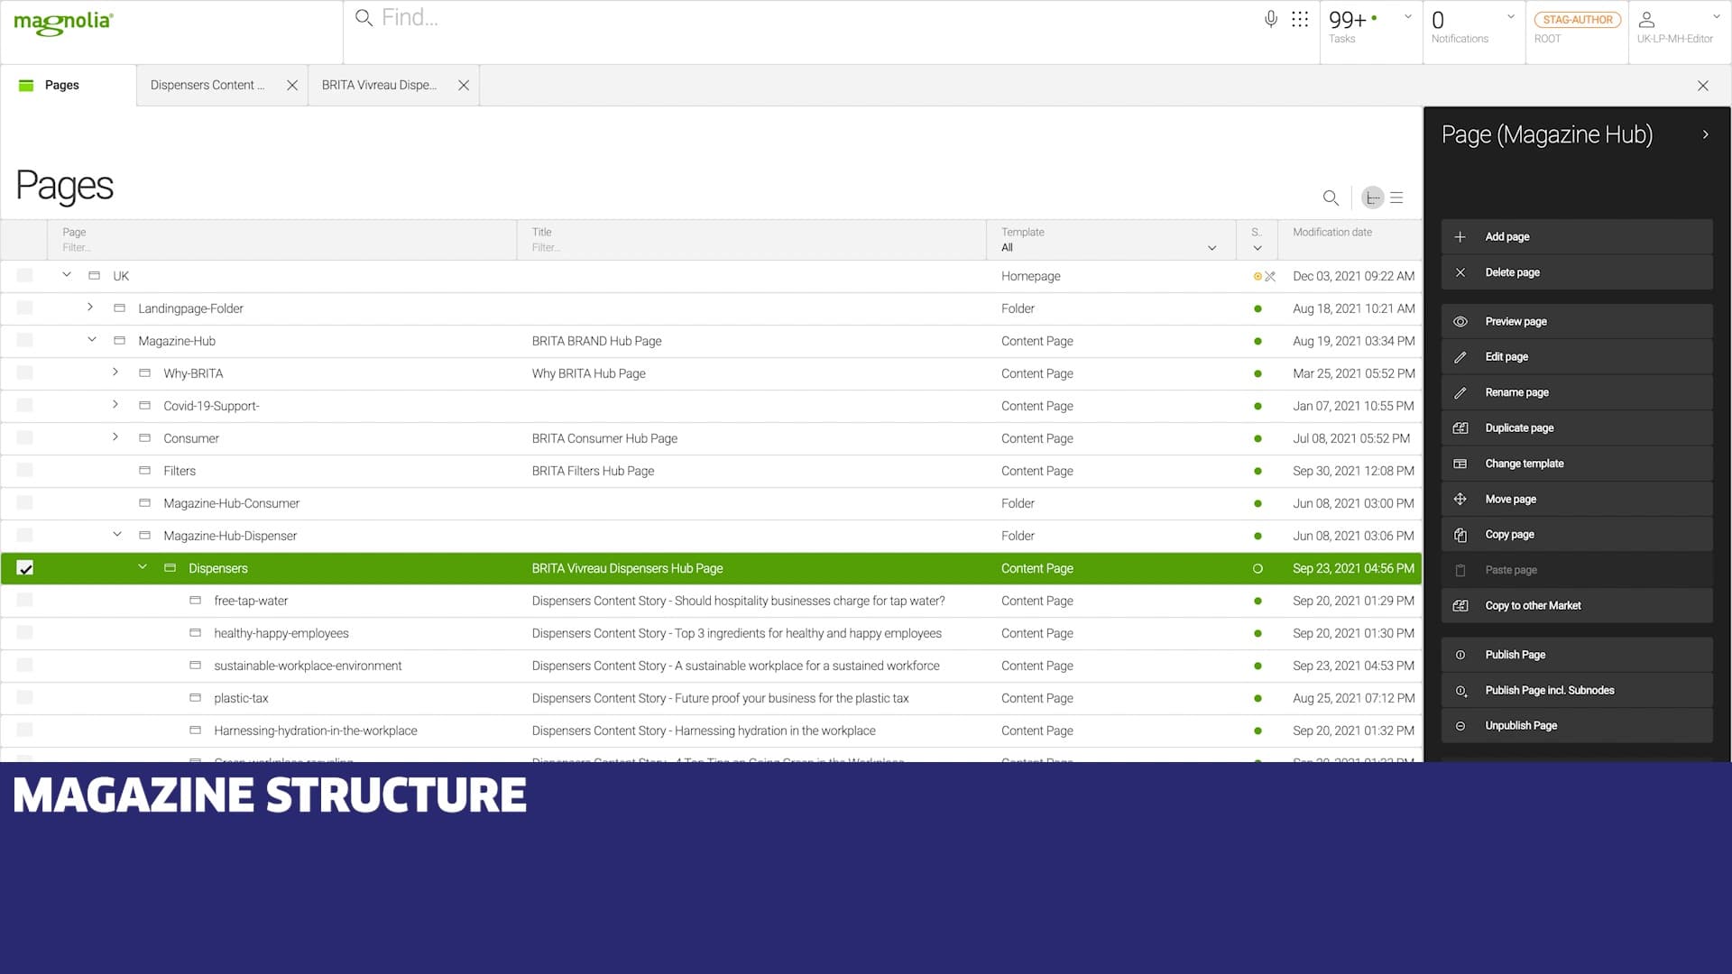Expand the Landingpage-Folder node

point(90,308)
